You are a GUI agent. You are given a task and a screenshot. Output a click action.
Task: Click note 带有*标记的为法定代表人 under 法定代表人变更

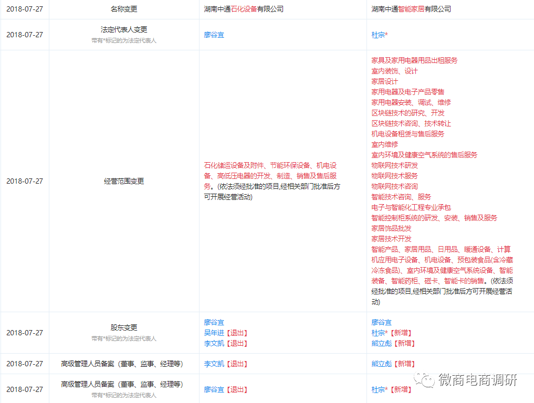tap(124, 40)
